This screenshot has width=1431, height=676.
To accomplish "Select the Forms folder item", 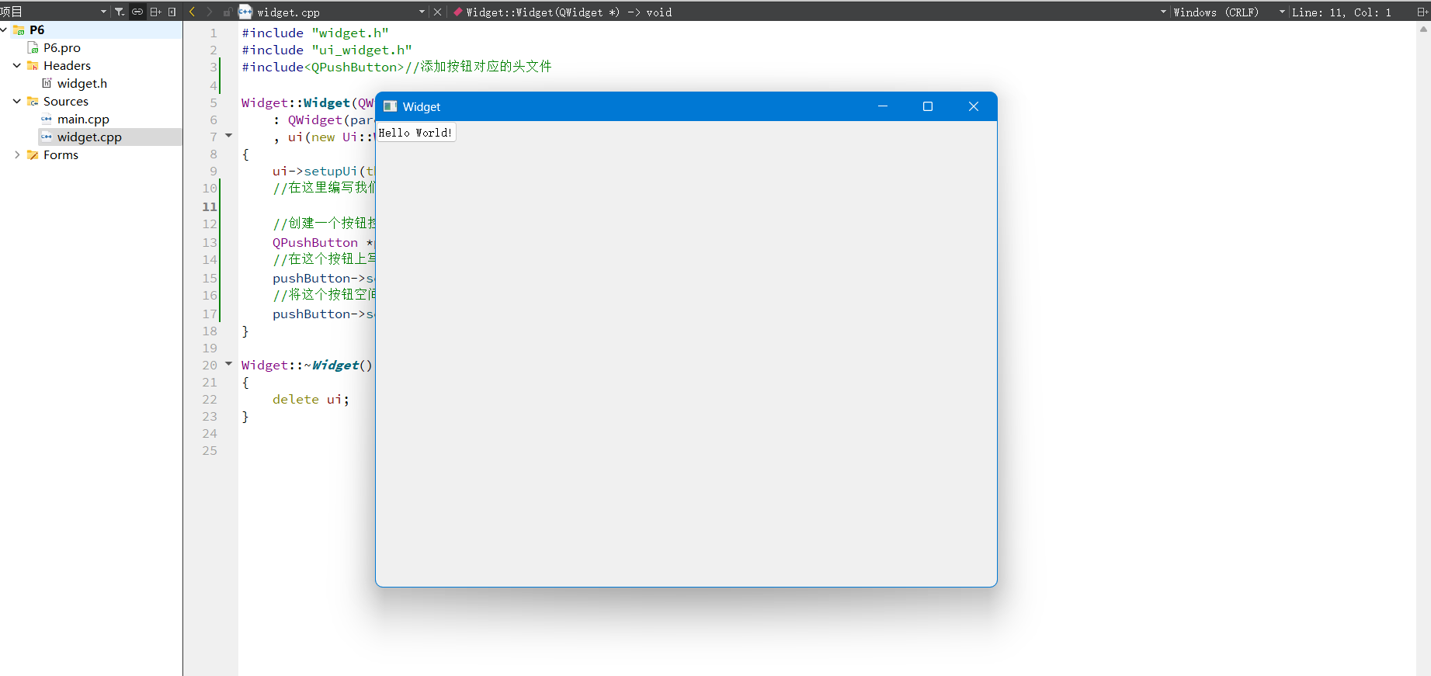I will point(61,154).
